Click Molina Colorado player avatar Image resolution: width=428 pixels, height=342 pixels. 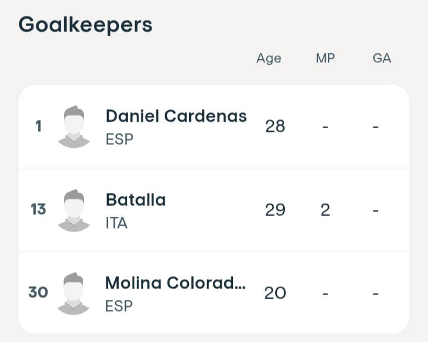[x=74, y=293]
